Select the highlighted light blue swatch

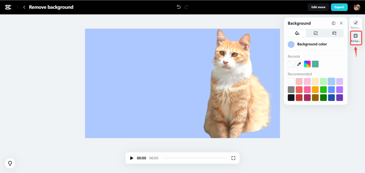click(x=331, y=82)
